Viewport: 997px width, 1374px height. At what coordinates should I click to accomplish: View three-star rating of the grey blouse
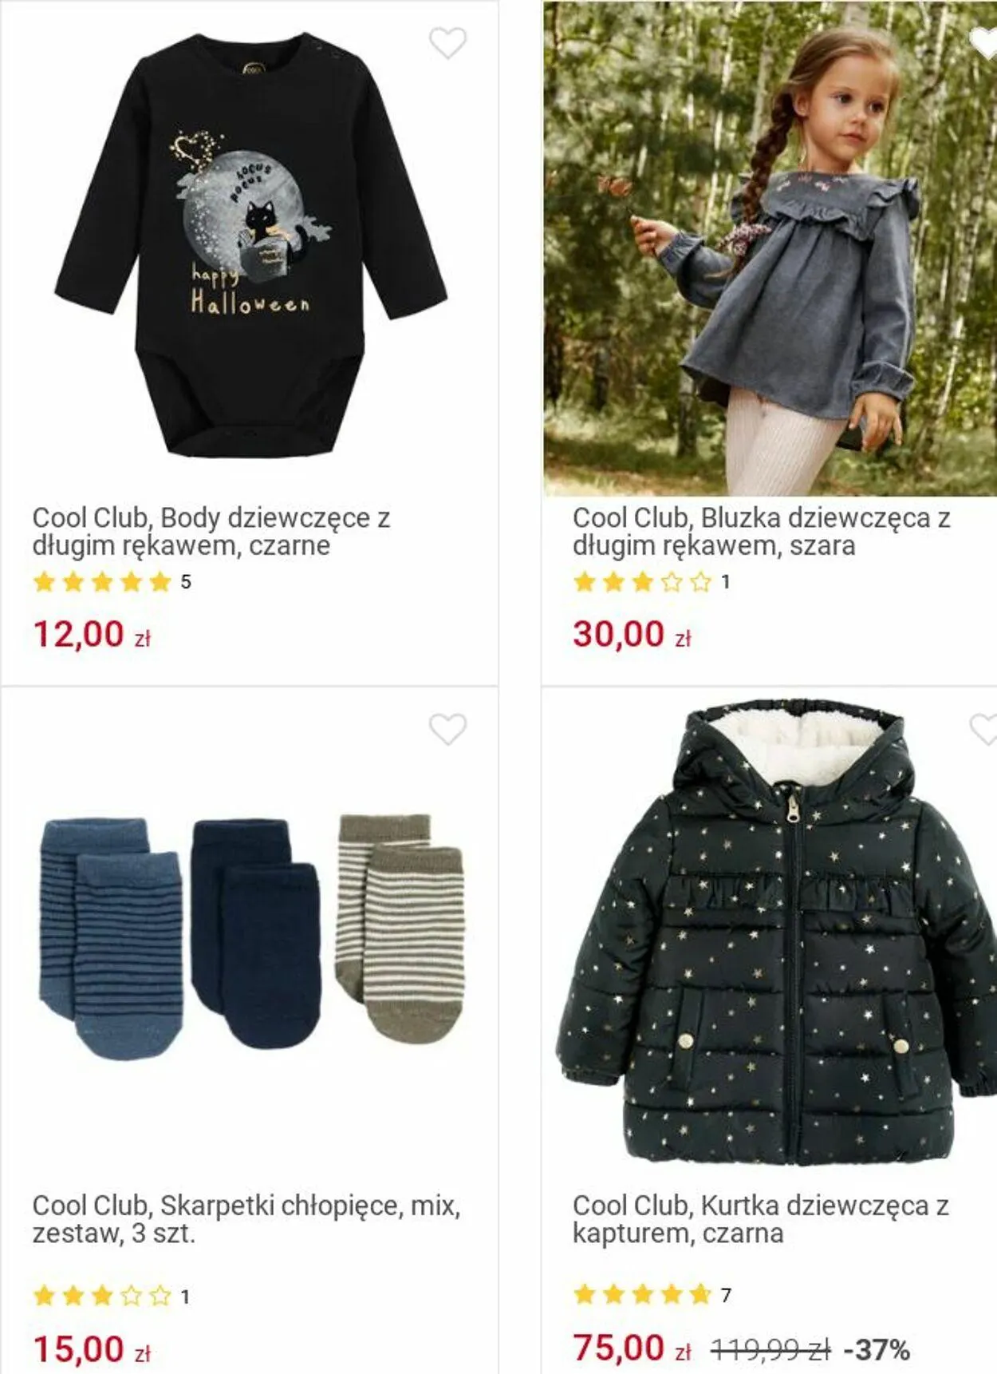tap(652, 582)
